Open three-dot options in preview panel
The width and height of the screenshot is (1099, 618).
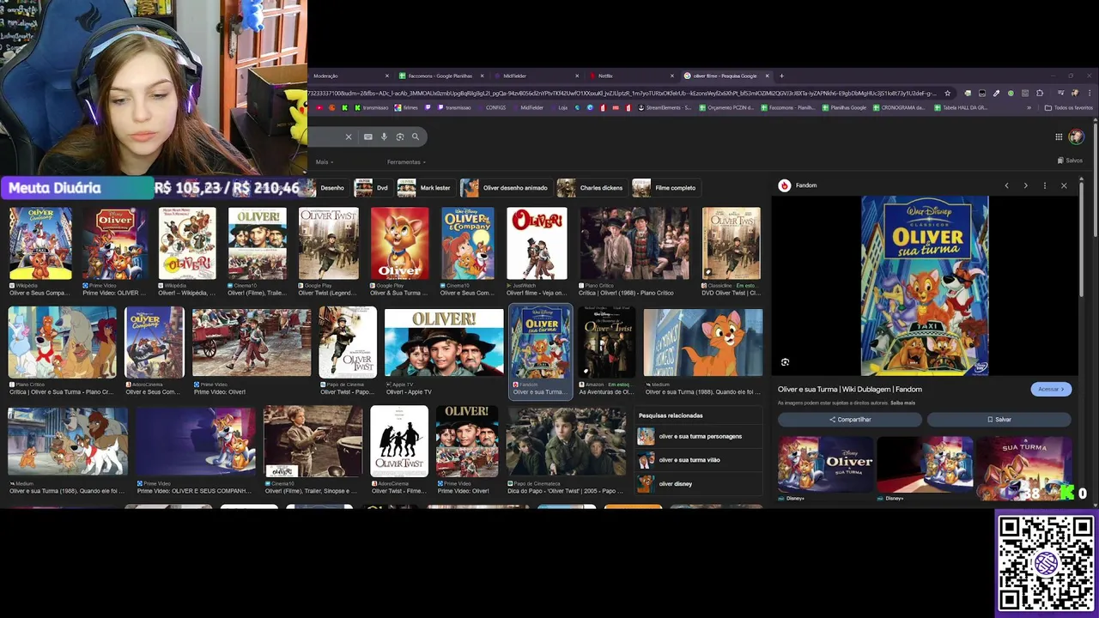(x=1045, y=185)
